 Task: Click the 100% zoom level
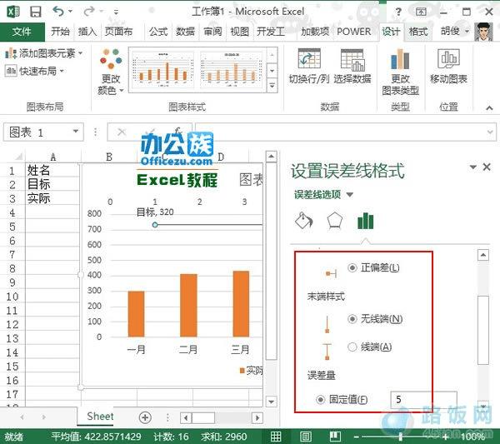(x=472, y=437)
